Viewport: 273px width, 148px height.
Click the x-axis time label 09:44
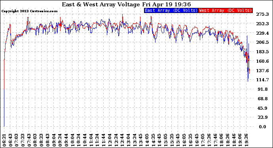(66, 140)
